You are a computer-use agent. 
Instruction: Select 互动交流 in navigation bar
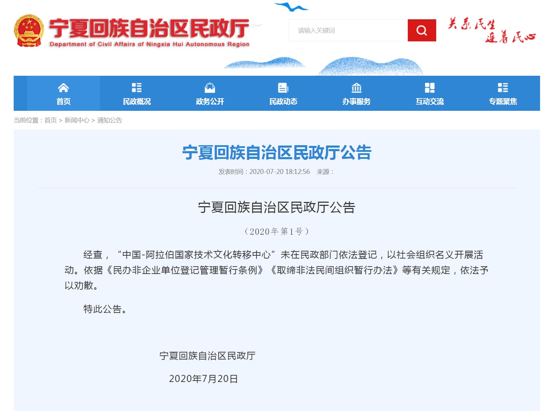pyautogui.click(x=430, y=94)
